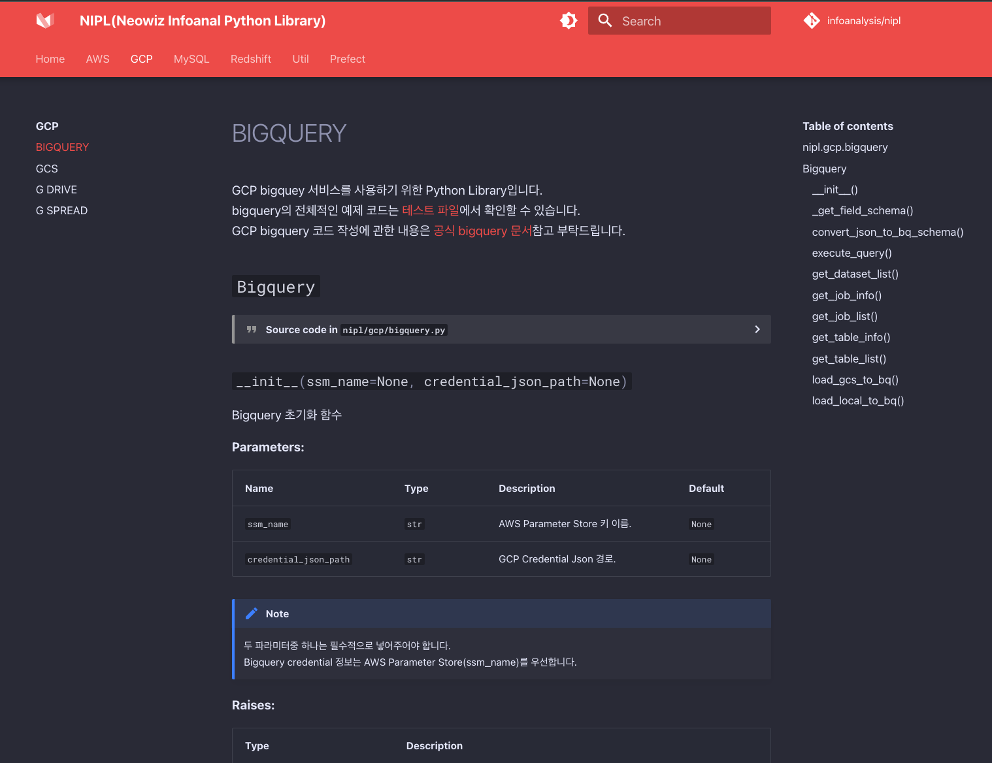Focus the Search input field
The height and width of the screenshot is (763, 992).
tap(680, 21)
